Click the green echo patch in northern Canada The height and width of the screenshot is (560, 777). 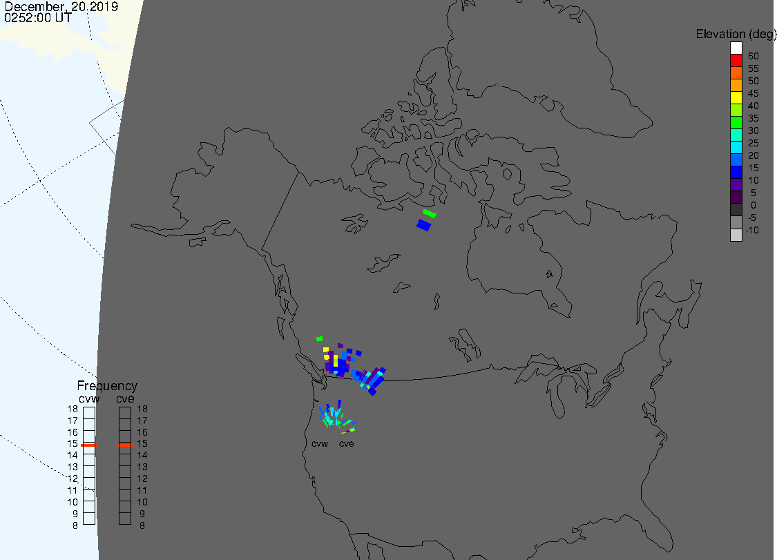point(429,213)
